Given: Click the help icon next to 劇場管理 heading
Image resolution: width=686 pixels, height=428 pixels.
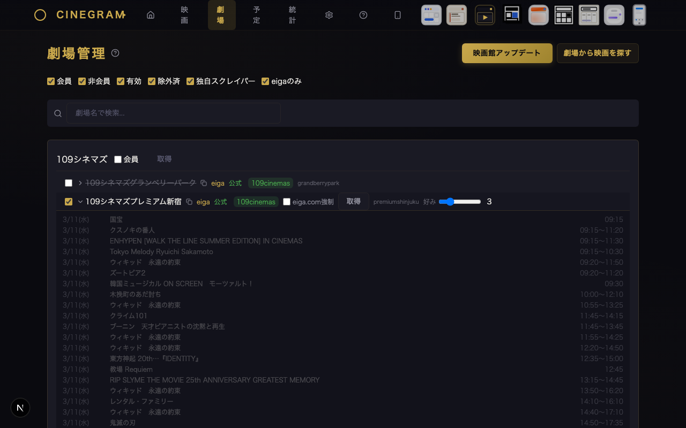Looking at the screenshot, I should 115,53.
